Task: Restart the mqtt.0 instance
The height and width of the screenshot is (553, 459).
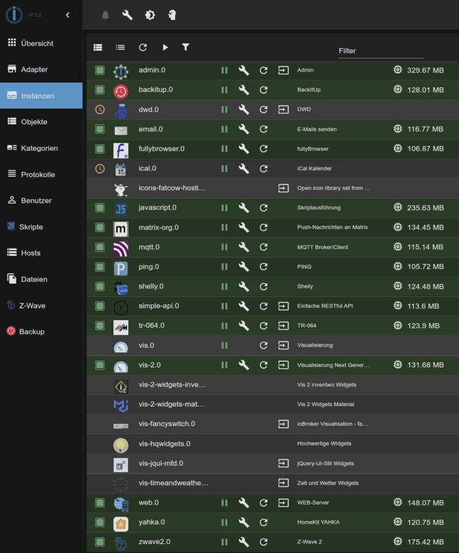Action: pyautogui.click(x=263, y=247)
